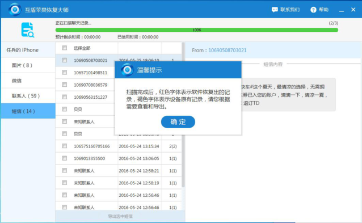Tick the 选择全部 checkbox
The image size is (362, 223).
(x=65, y=48)
